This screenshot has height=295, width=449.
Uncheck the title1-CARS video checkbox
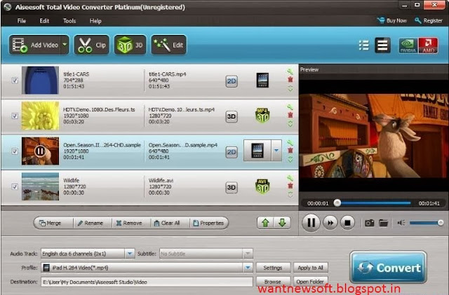[x=15, y=81]
